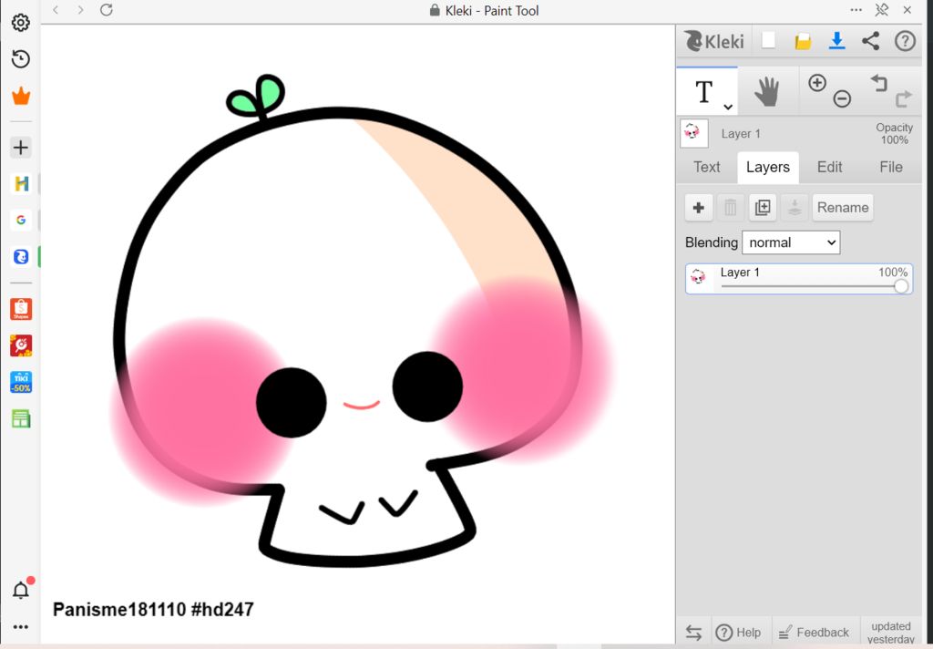Click the Layer 1 opacity slider handle
This screenshot has width=933, height=649.
tap(901, 286)
